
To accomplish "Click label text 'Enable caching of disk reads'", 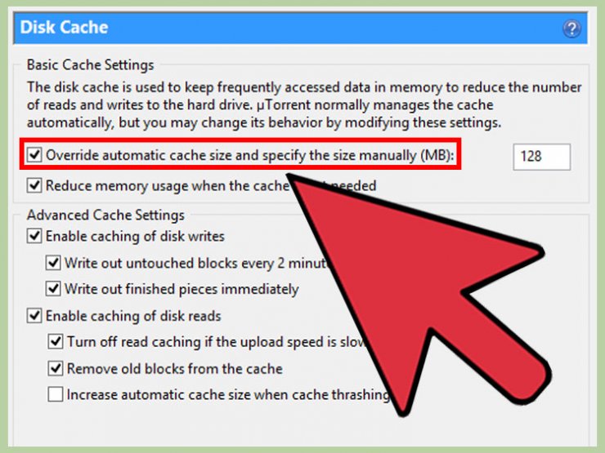I will tap(133, 316).
